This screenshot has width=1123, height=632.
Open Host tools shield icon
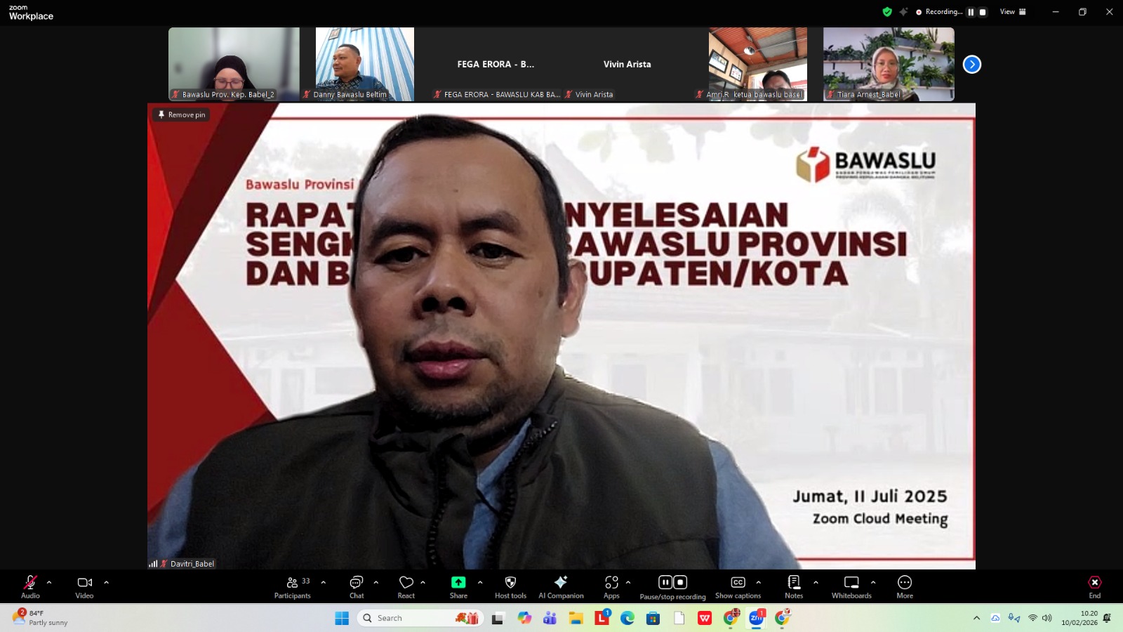tap(510, 587)
